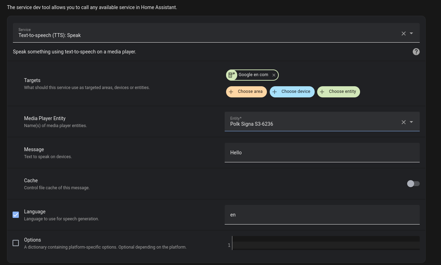Open the Media Player Entity dropdown arrow
441x265 pixels.
(411, 122)
